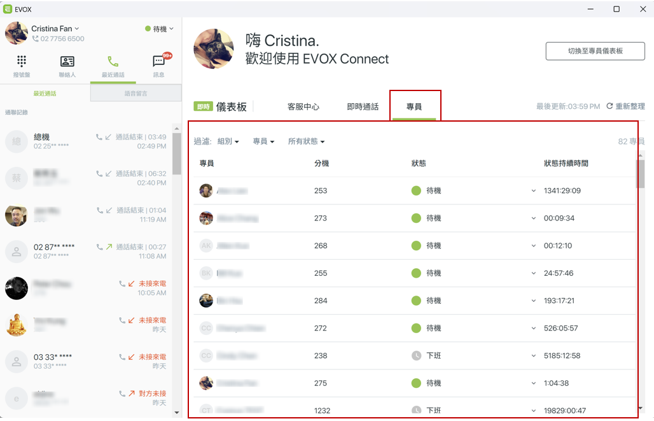This screenshot has height=421, width=654.
Task: Open messages (訊息) icon with 99+ badge
Action: click(159, 61)
